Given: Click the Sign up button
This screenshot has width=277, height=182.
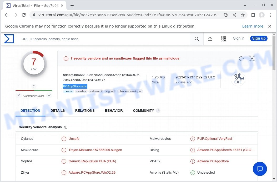Looking at the screenshot, I should pyautogui.click(x=259, y=38).
